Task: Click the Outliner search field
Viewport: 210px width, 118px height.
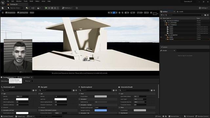Action: (184, 15)
